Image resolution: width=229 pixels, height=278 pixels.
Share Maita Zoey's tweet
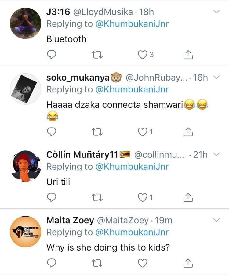[188, 263]
